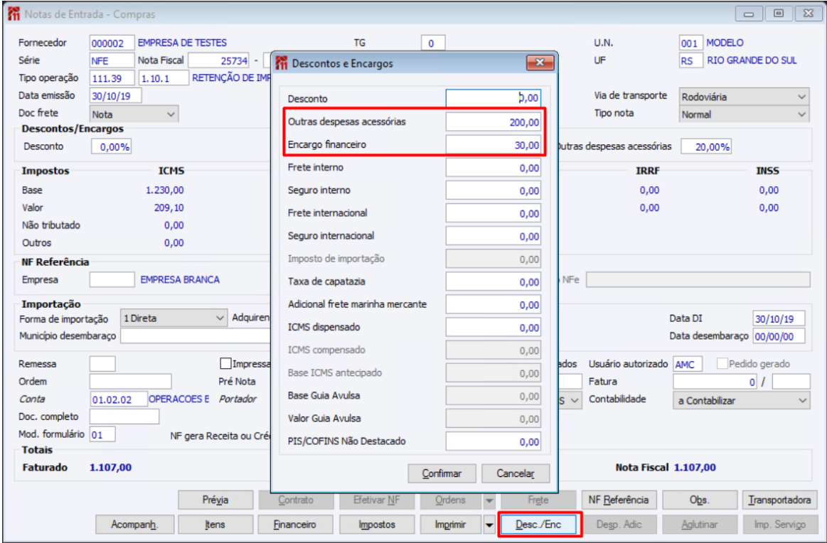This screenshot has width=827, height=543.
Task: Click the Adicional frete marinha mercante field
Action: pos(493,305)
